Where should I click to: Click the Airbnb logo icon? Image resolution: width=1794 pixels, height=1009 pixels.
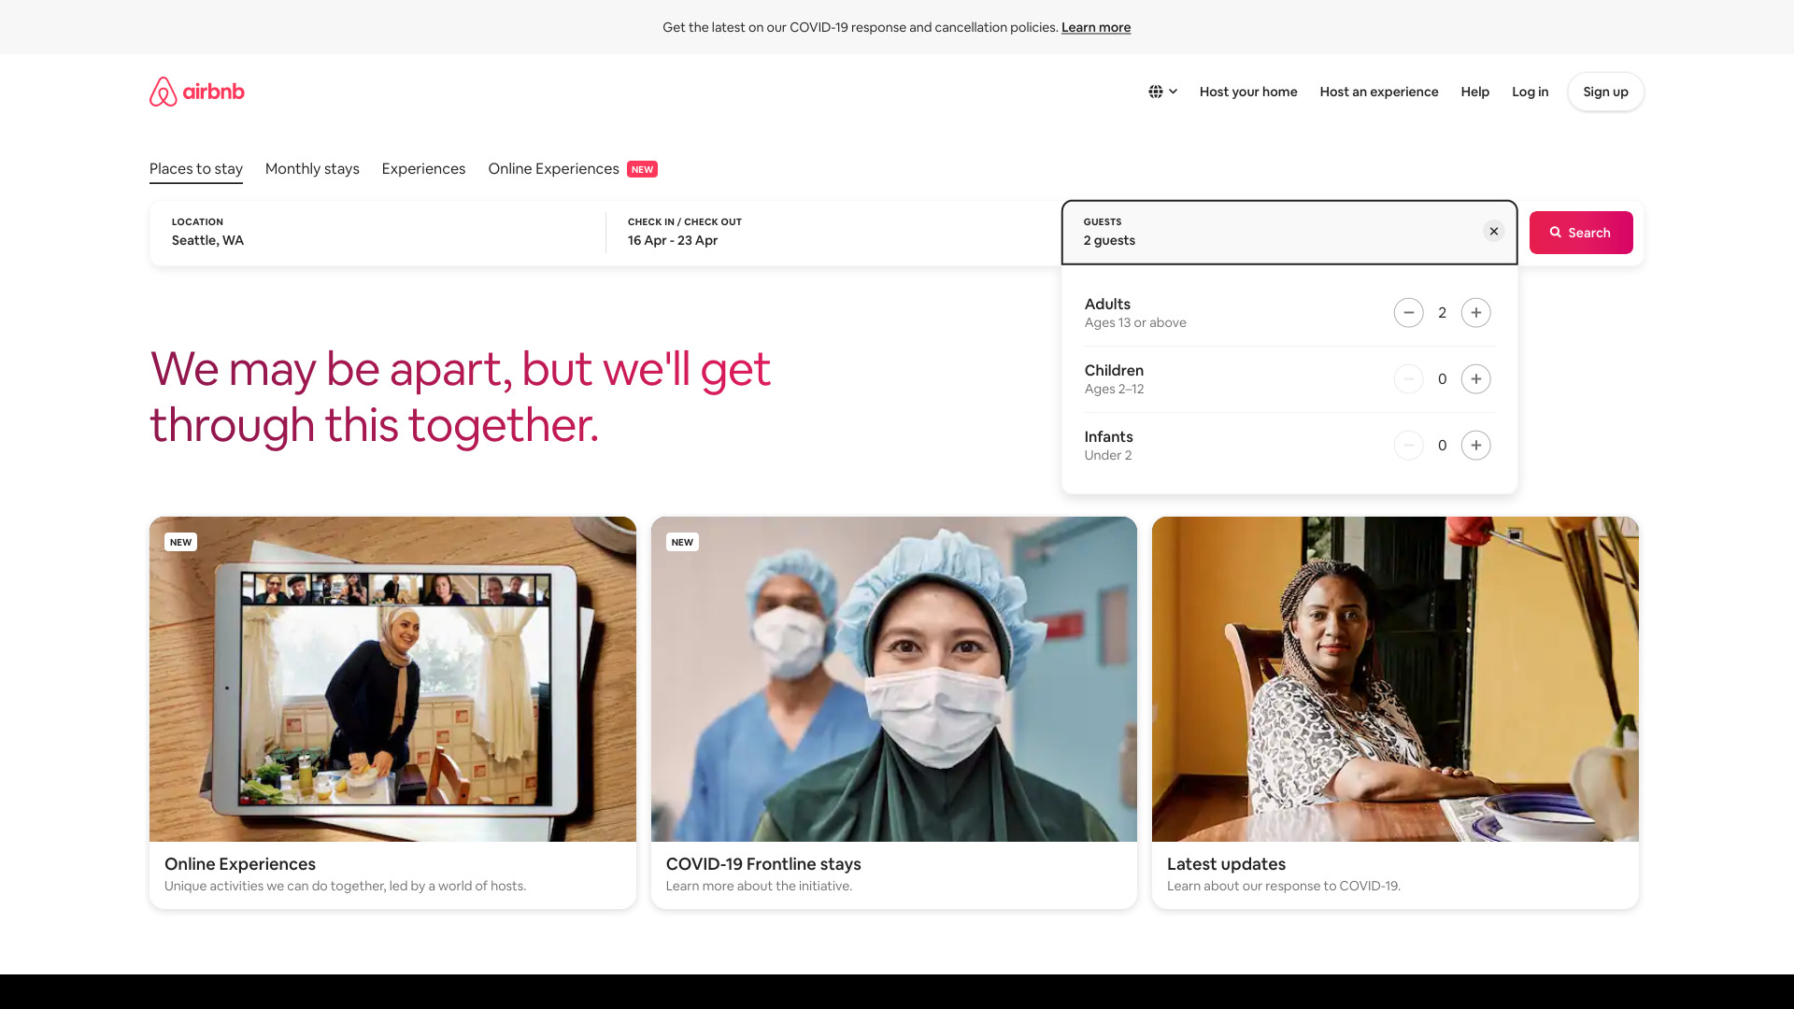coord(164,92)
